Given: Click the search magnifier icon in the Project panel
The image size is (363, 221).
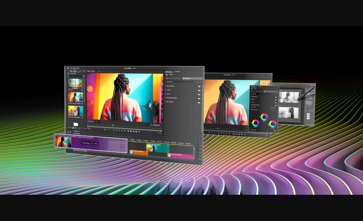Looking at the screenshot, I should [68, 76].
